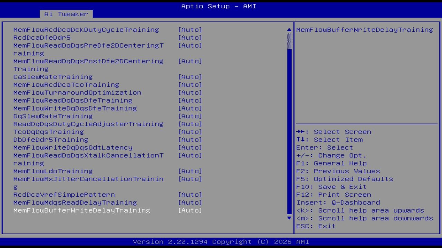Open the DbDfeDdr5Training Auto dropdown

[190, 139]
